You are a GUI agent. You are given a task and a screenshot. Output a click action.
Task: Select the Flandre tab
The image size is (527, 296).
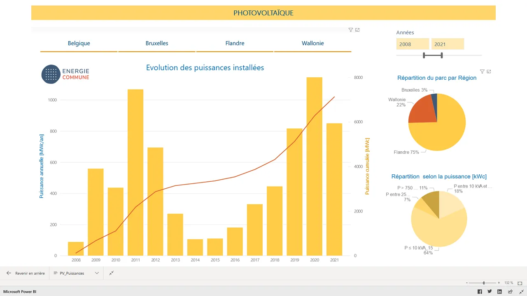(235, 43)
